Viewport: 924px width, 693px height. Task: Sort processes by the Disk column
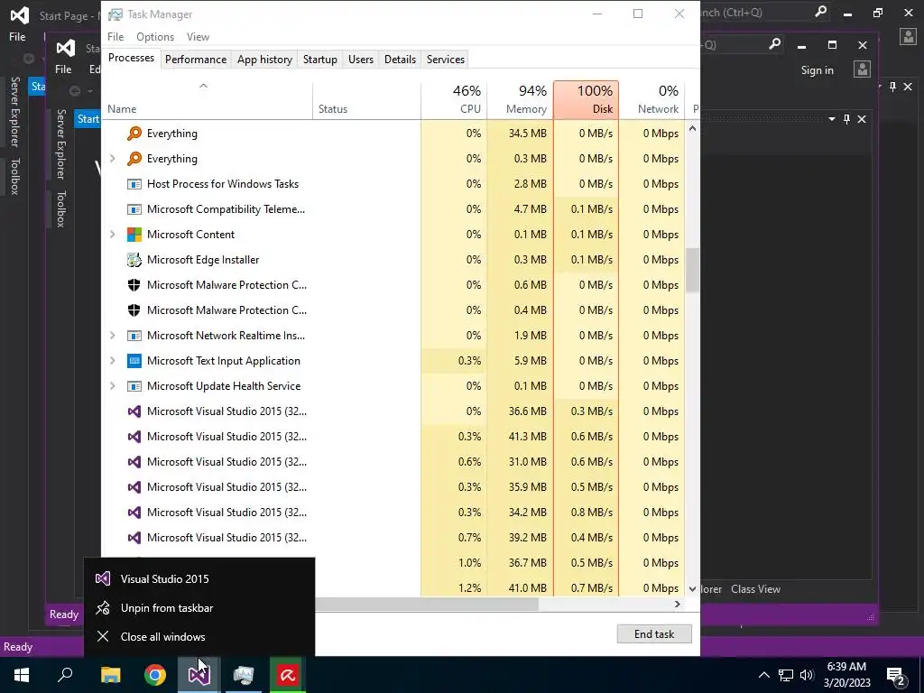point(586,99)
